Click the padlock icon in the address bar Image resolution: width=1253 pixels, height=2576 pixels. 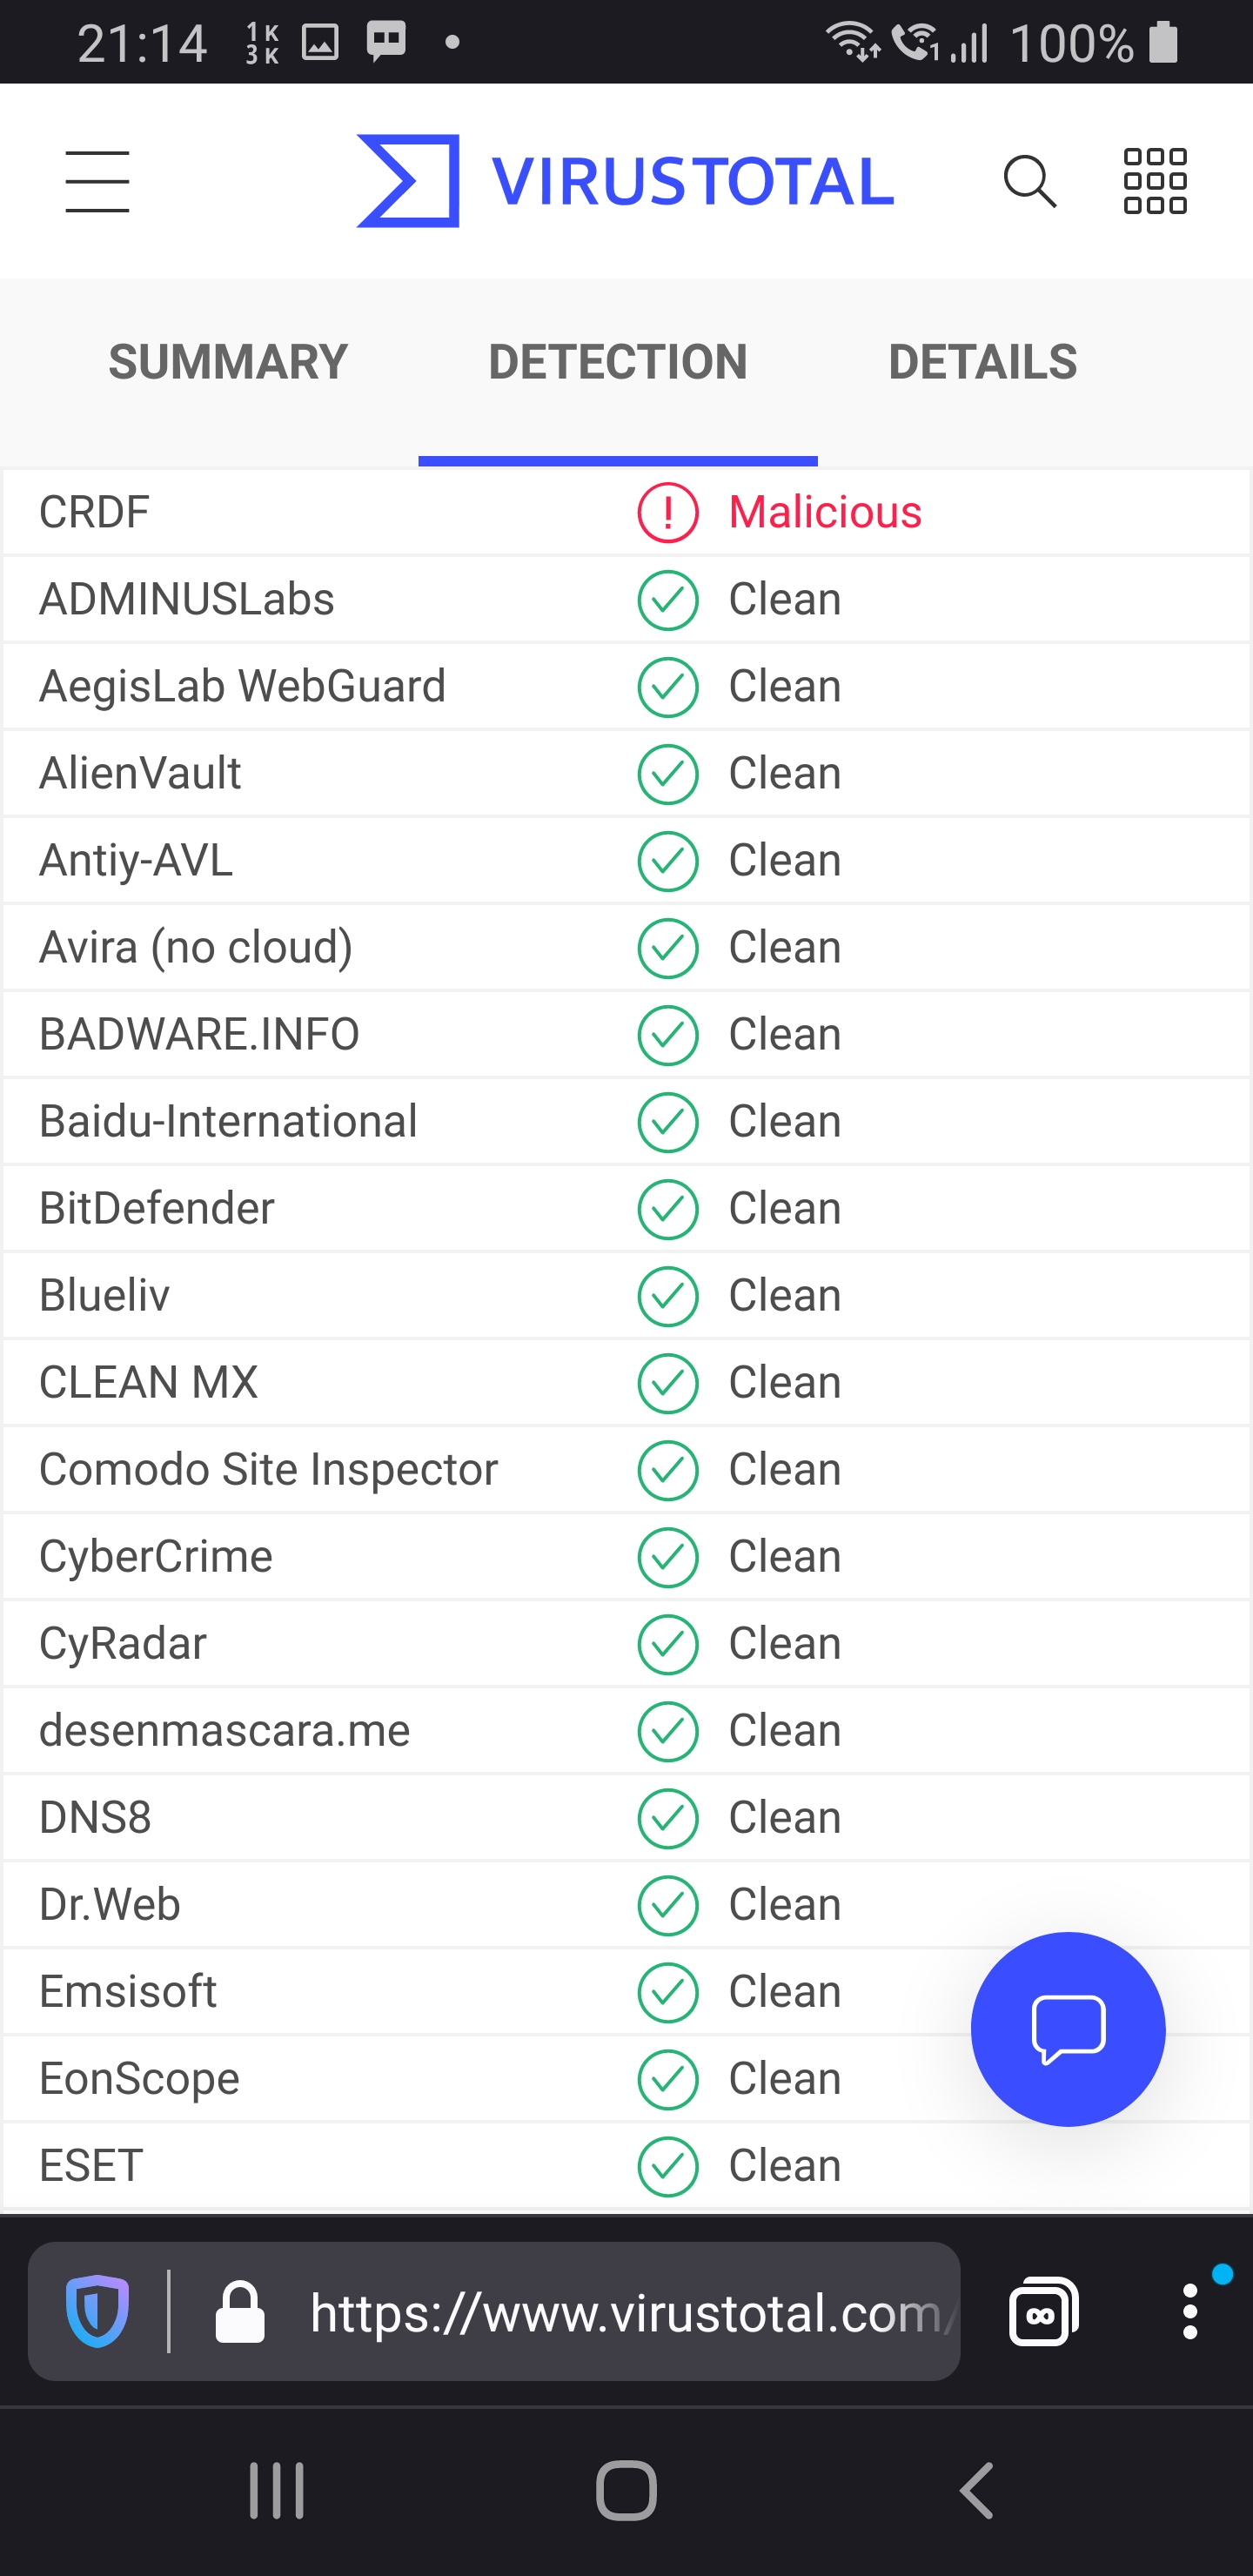tap(240, 2311)
